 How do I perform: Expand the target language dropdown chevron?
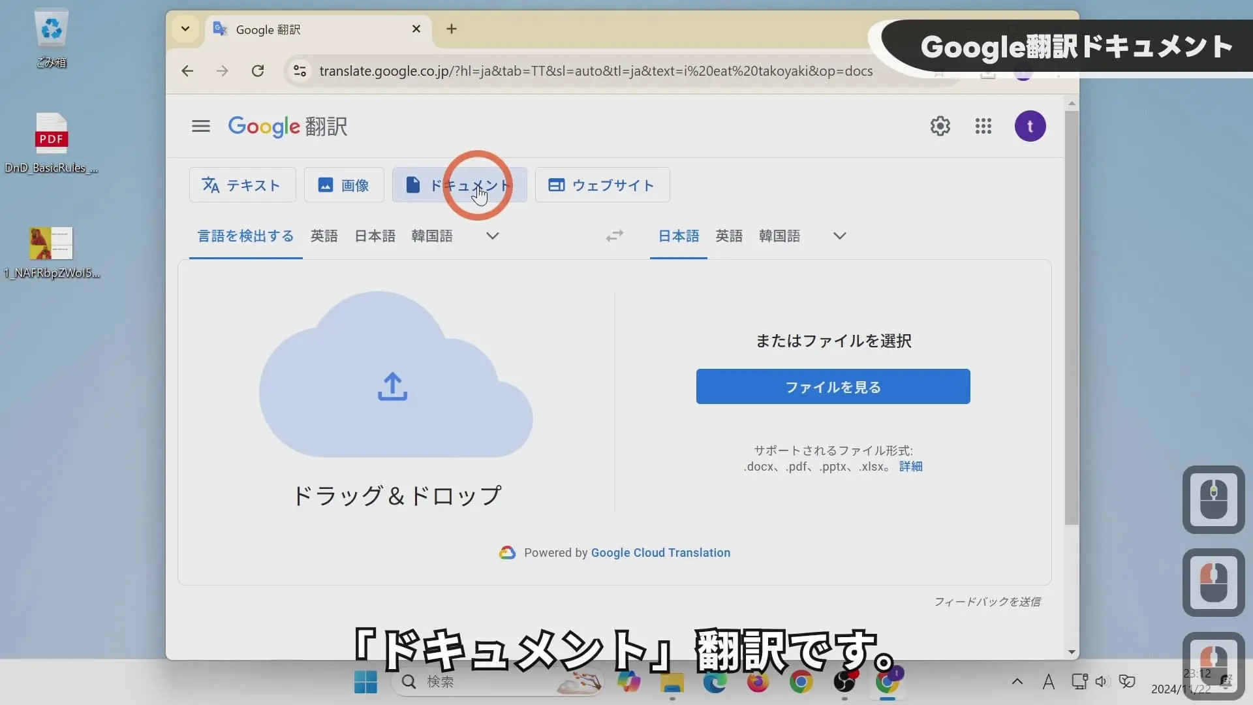(839, 236)
